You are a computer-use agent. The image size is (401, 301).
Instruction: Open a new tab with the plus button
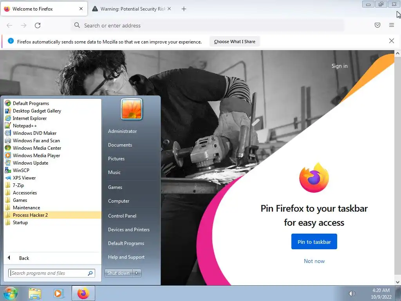tap(184, 9)
